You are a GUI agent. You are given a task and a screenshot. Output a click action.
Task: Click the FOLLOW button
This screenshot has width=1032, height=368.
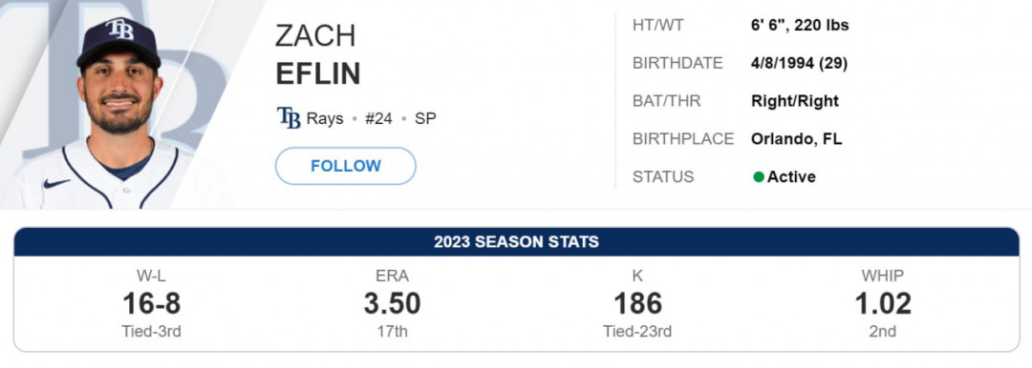point(346,166)
